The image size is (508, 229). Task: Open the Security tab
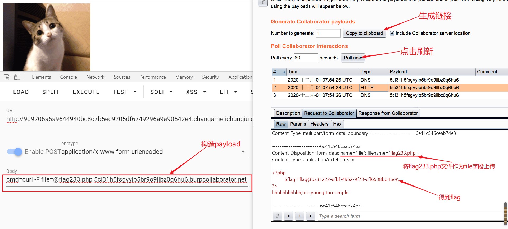[x=210, y=77]
